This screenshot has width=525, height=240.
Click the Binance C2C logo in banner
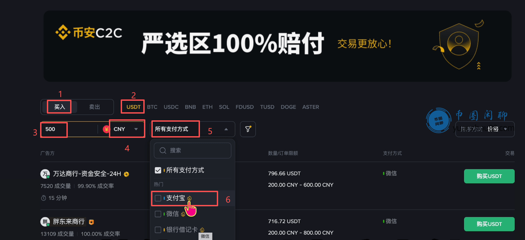tap(89, 33)
